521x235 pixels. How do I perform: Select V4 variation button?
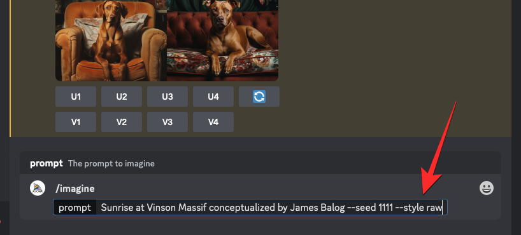[213, 122]
